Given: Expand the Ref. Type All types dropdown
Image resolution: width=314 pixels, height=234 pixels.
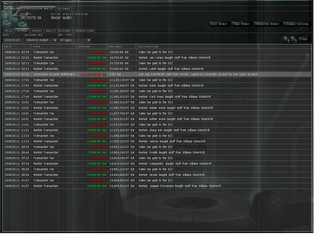Looking at the screenshot, I should [x=75, y=40].
